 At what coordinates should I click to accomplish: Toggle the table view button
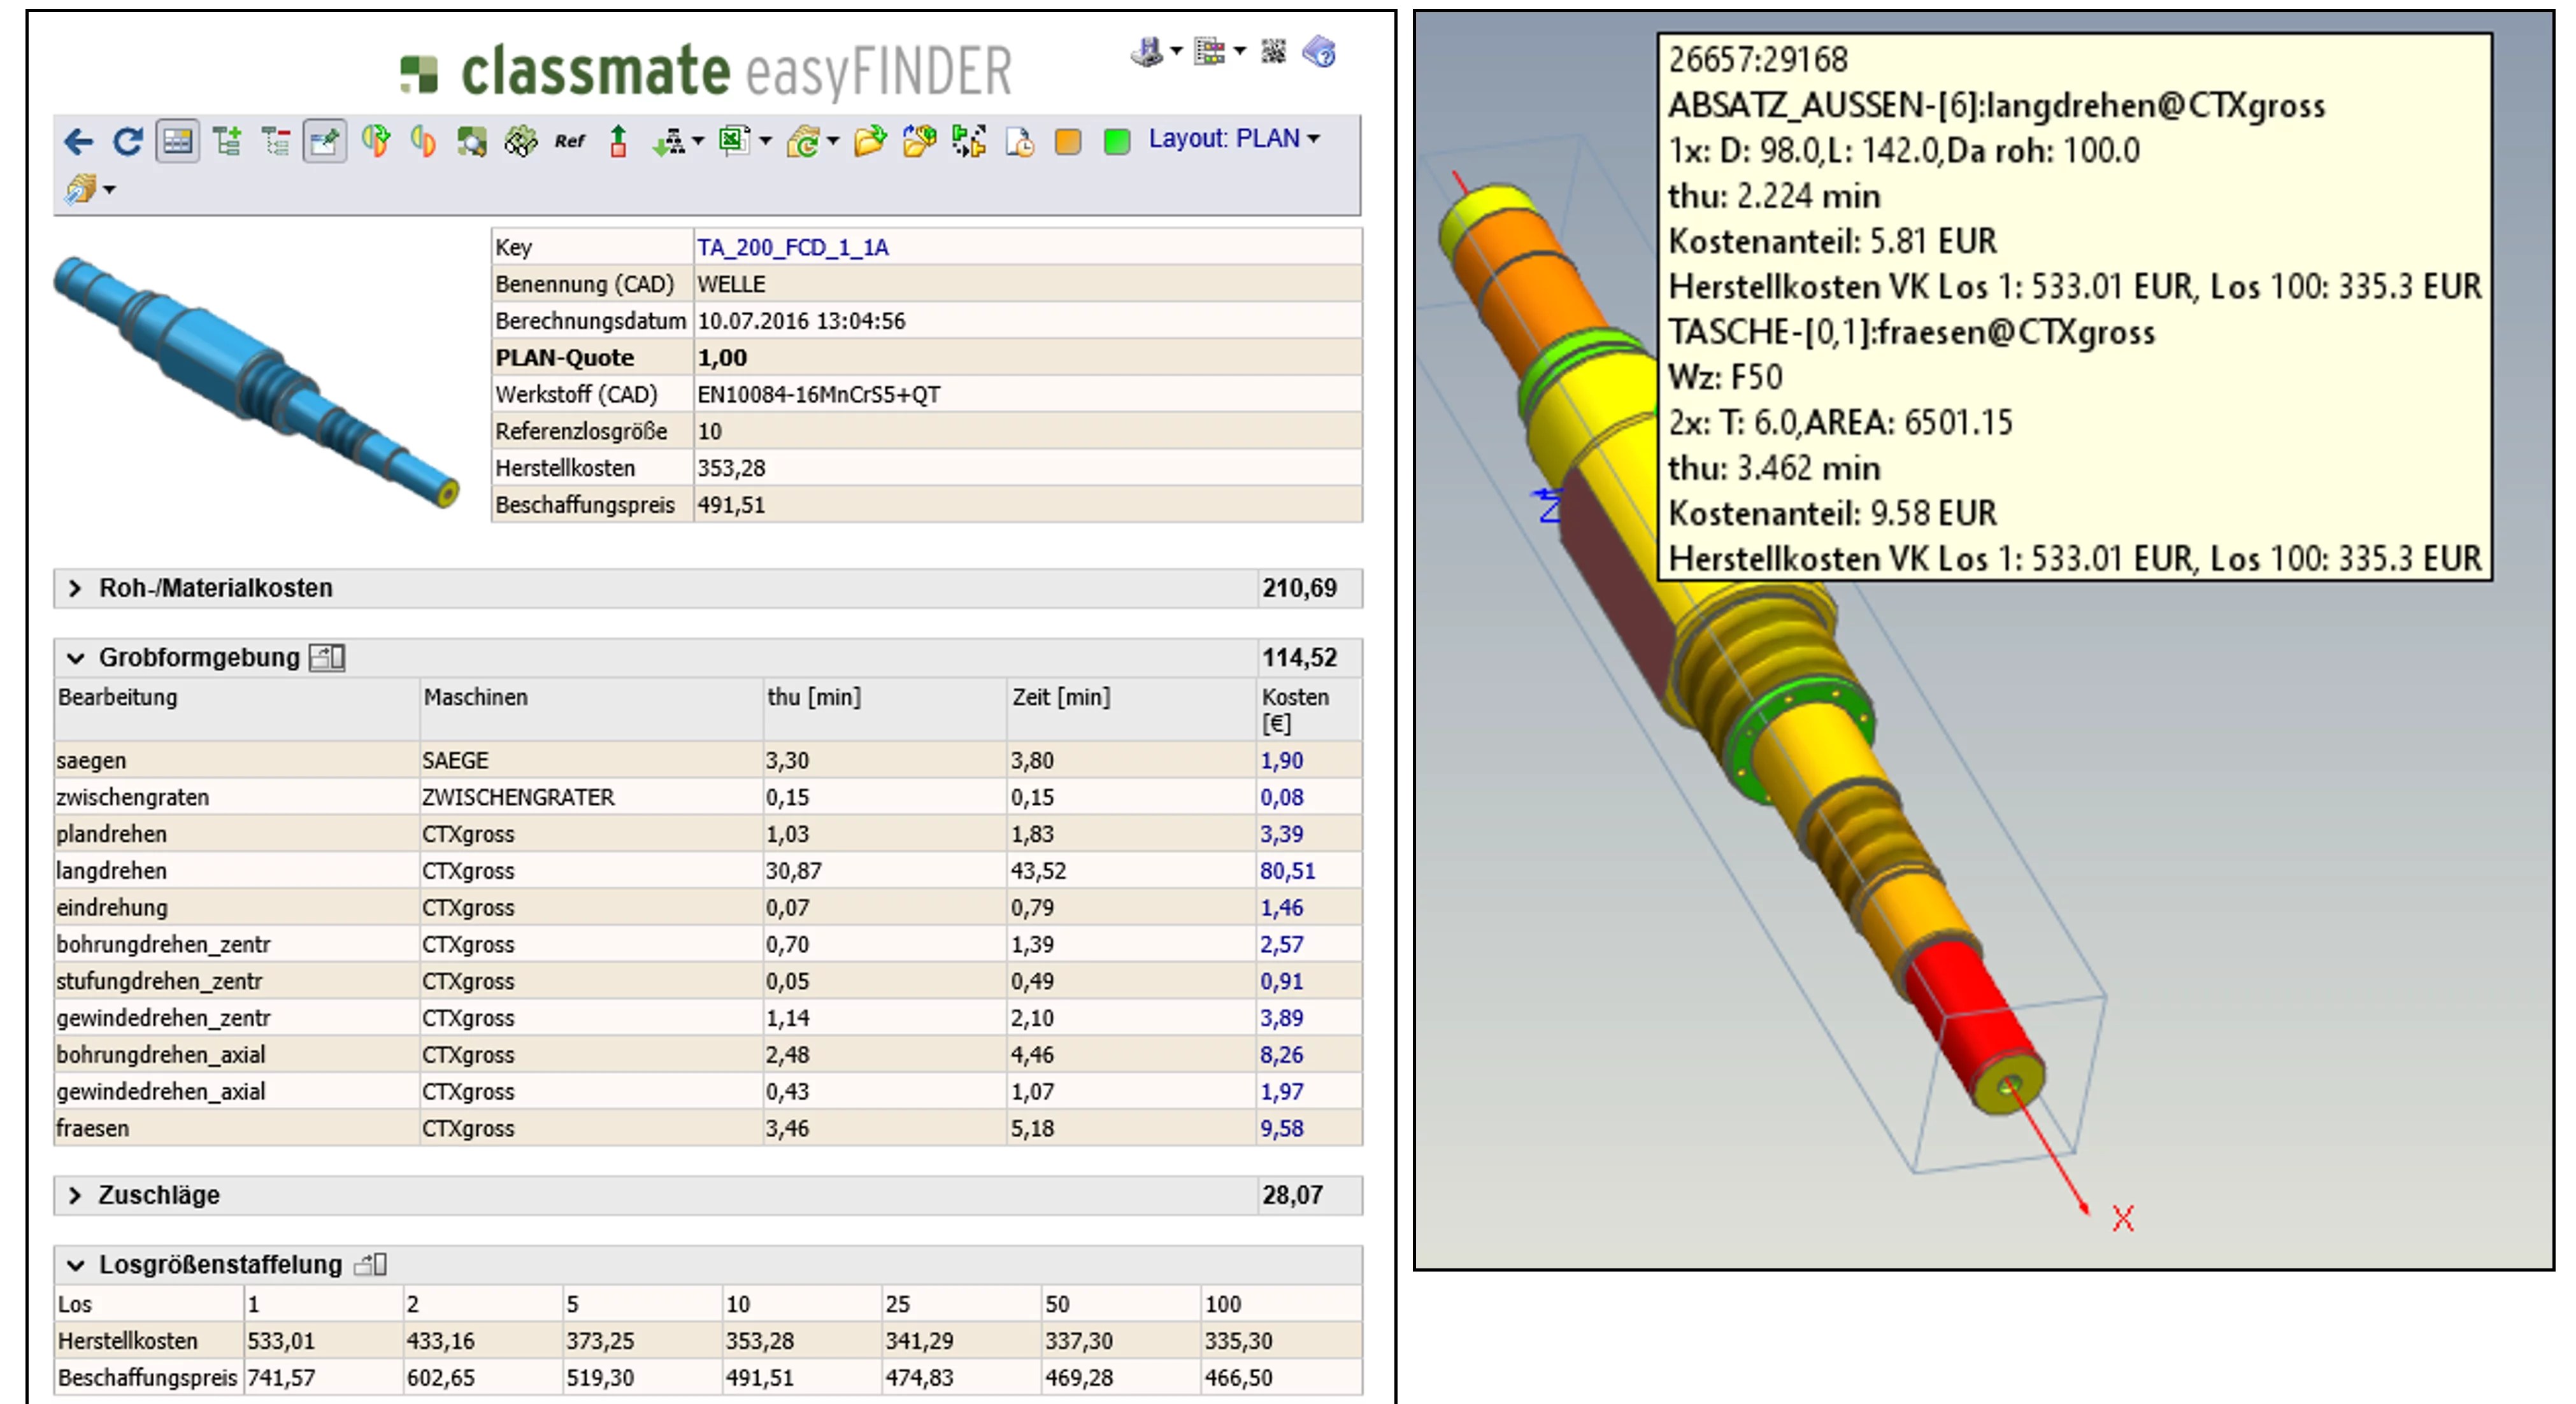pos(177,141)
